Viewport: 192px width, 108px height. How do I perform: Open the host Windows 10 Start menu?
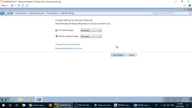point(3,105)
